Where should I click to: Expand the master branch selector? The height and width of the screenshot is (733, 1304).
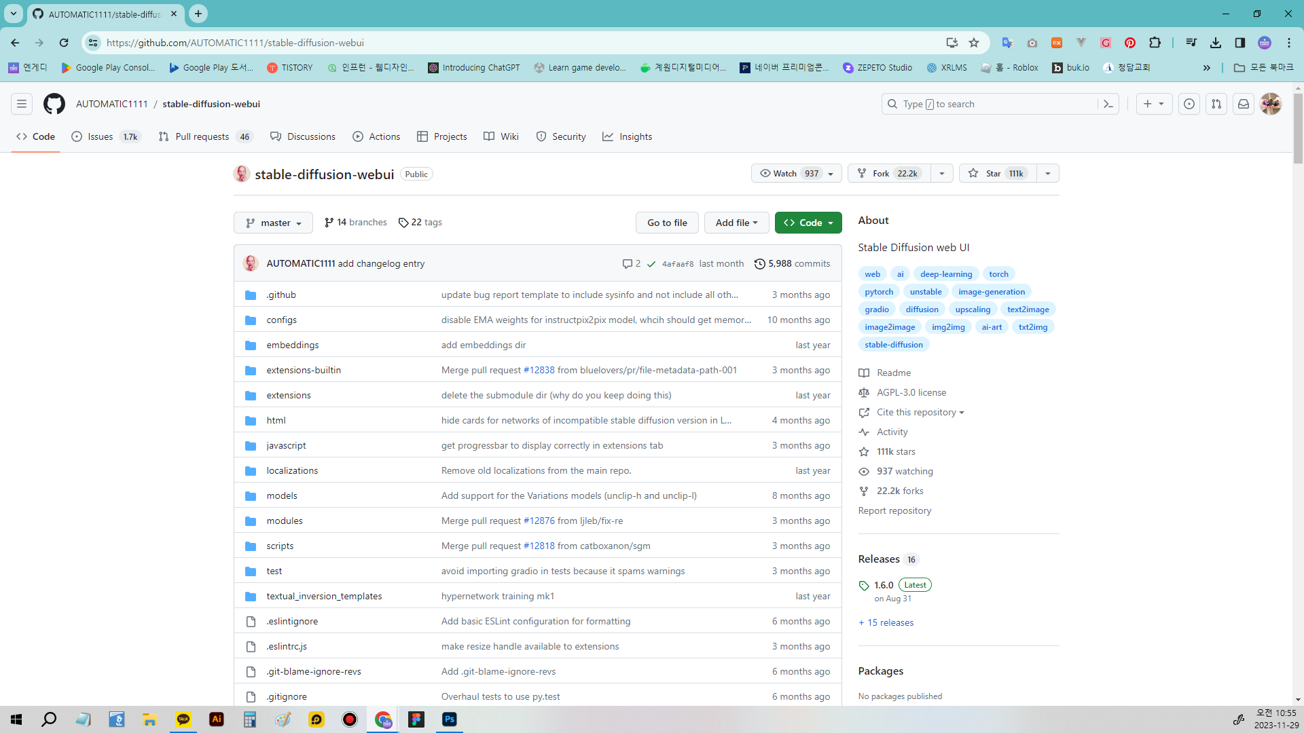click(273, 223)
